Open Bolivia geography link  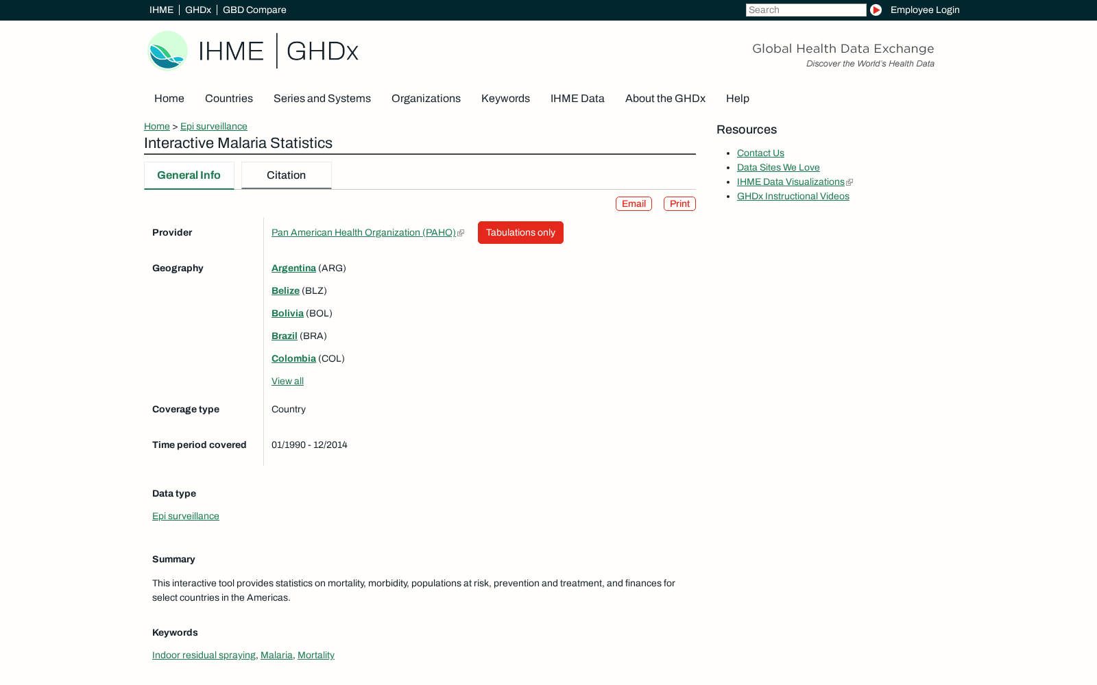287,314
